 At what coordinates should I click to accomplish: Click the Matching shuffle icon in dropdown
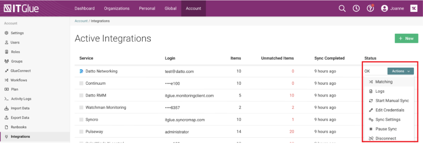coord(371,82)
